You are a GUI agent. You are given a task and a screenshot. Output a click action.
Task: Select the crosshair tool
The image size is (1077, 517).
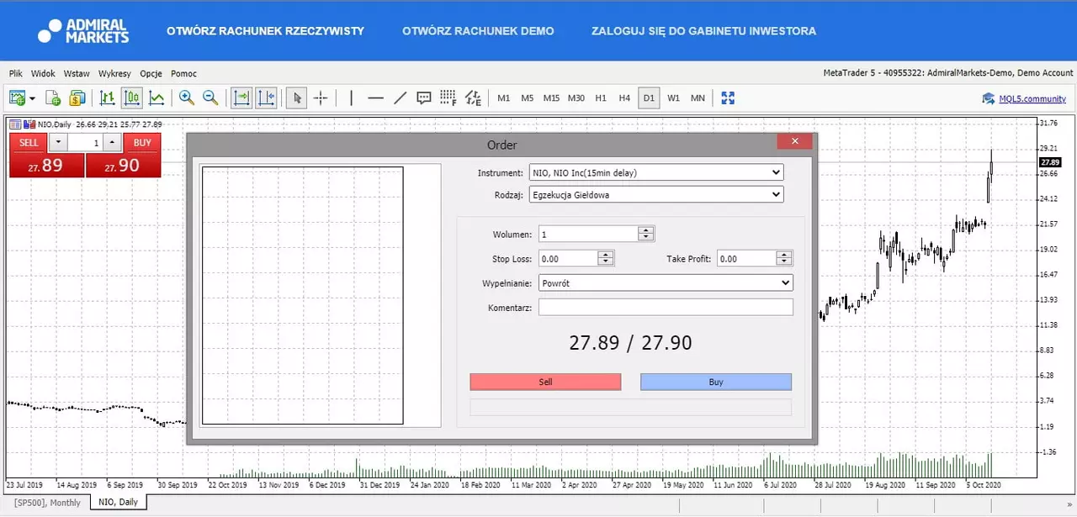321,98
